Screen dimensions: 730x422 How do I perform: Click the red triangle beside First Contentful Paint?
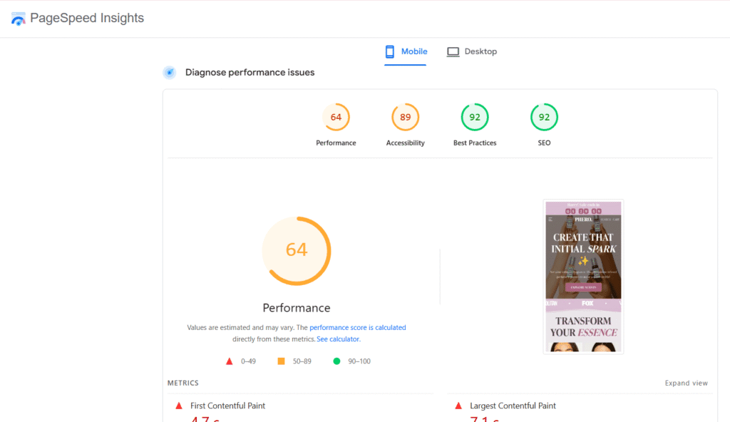(178, 405)
